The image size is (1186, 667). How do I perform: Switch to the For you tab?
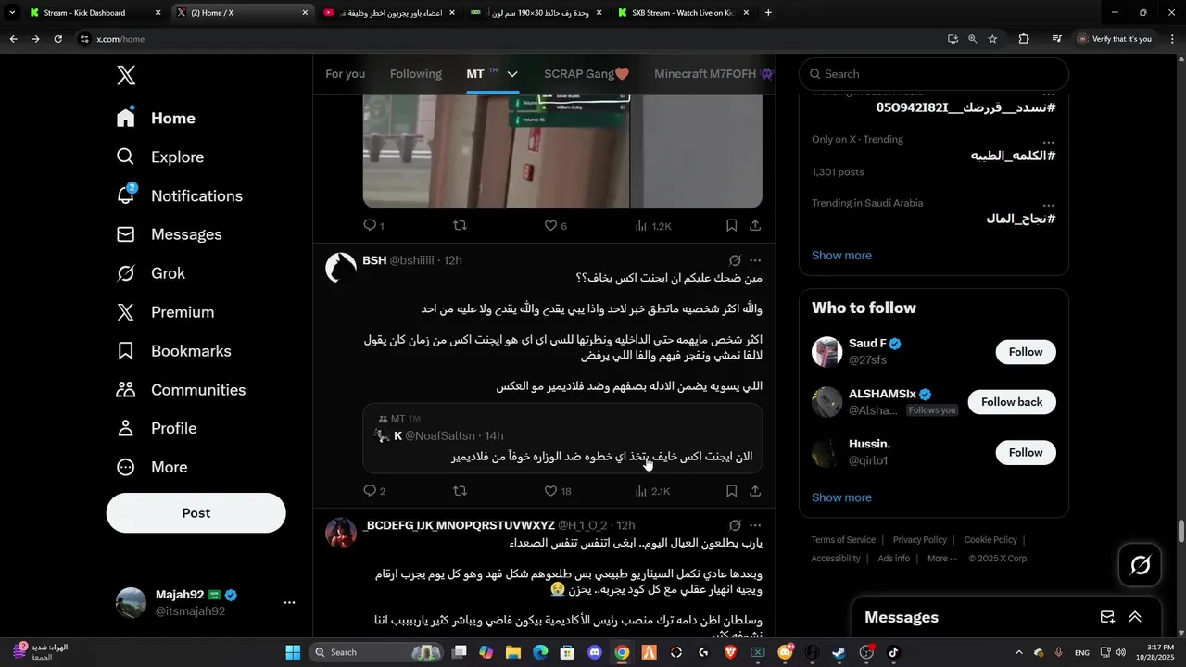[x=345, y=74]
